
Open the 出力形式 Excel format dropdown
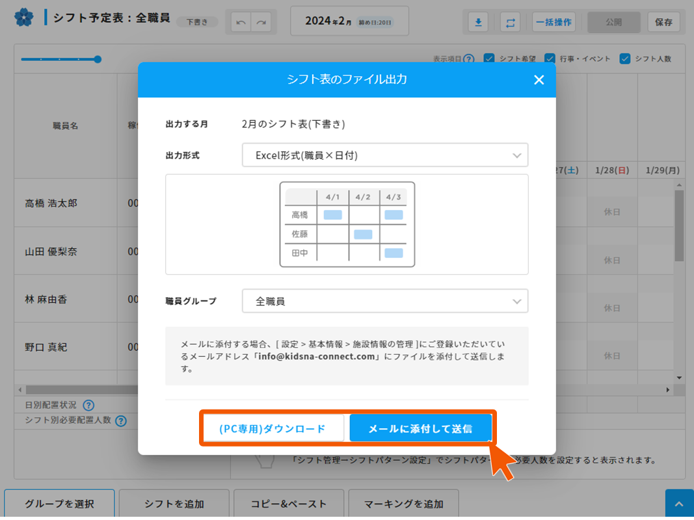(x=384, y=155)
